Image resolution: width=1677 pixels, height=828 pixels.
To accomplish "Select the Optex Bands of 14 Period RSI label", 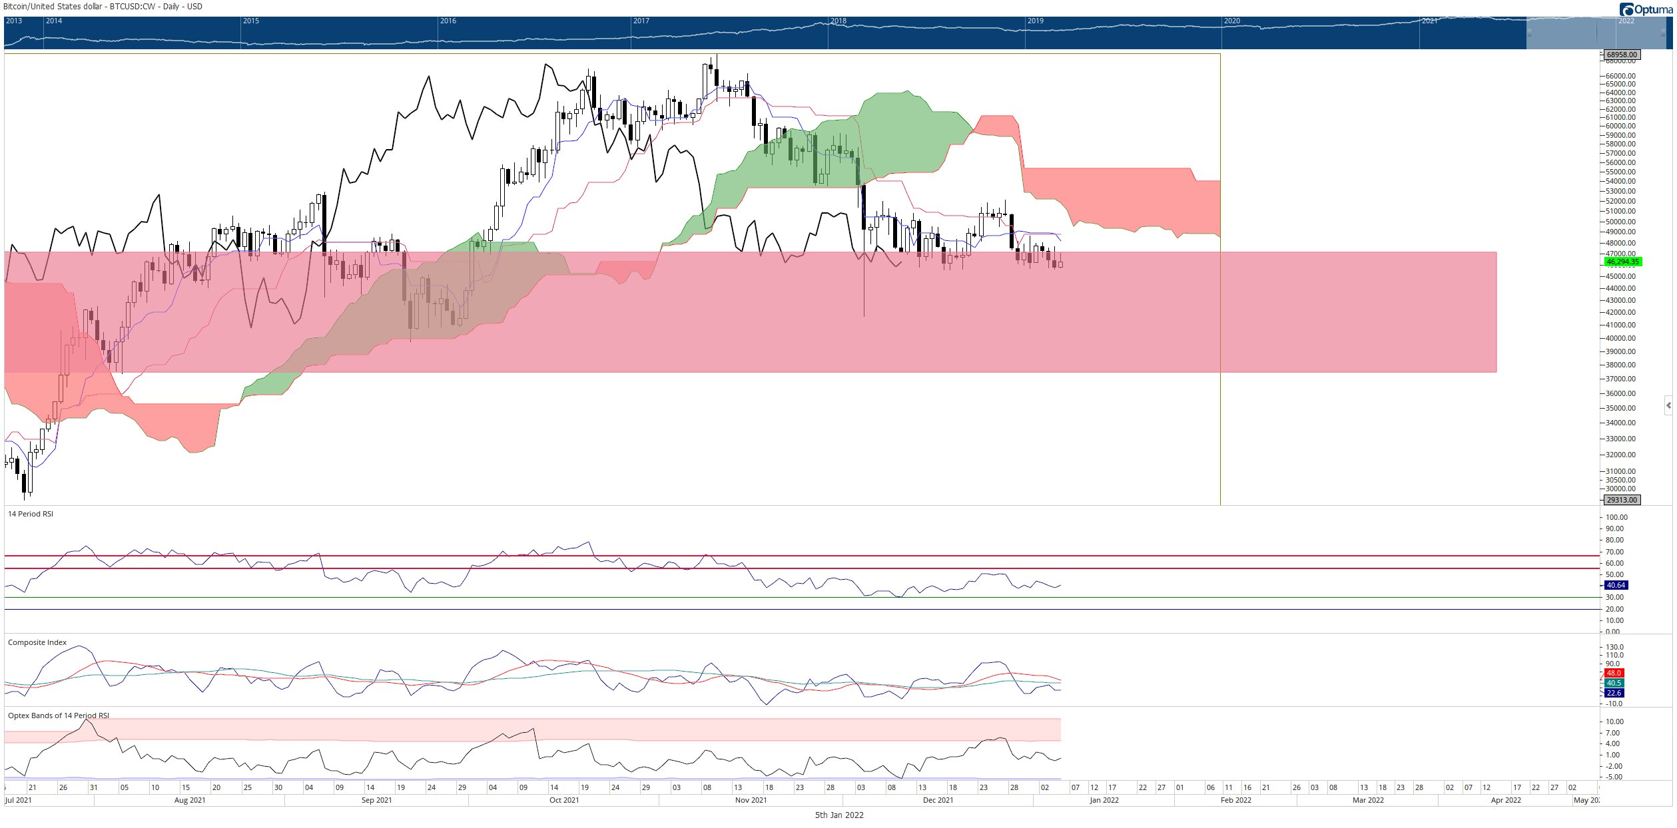I will pyautogui.click(x=59, y=716).
